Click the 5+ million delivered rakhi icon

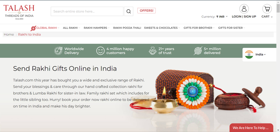coord(198,51)
